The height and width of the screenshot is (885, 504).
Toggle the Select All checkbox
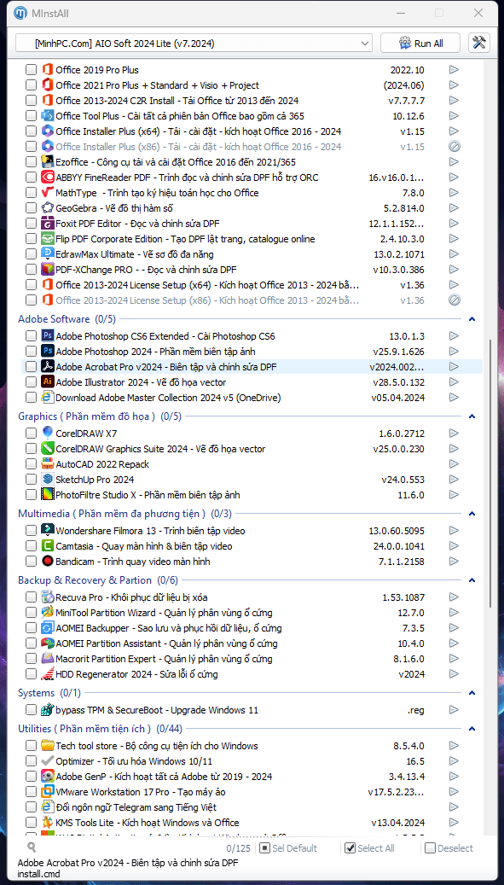[350, 847]
